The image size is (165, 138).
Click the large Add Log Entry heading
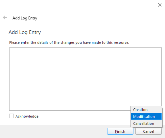tap(25, 32)
